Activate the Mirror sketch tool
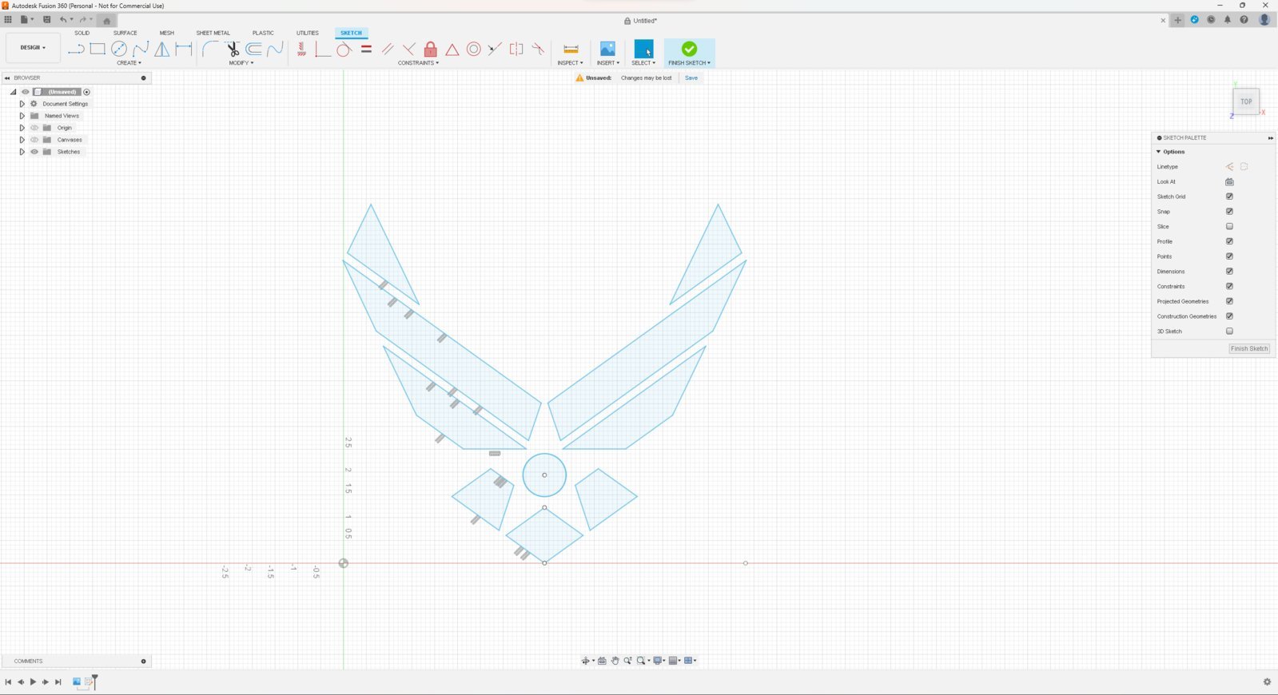1278x695 pixels. pyautogui.click(x=162, y=50)
